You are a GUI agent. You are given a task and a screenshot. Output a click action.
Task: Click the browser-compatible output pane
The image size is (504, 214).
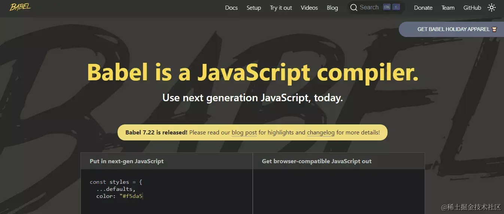(x=339, y=192)
